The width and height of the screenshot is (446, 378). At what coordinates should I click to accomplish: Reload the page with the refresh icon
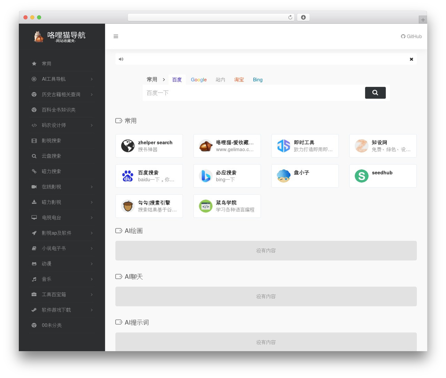[290, 17]
